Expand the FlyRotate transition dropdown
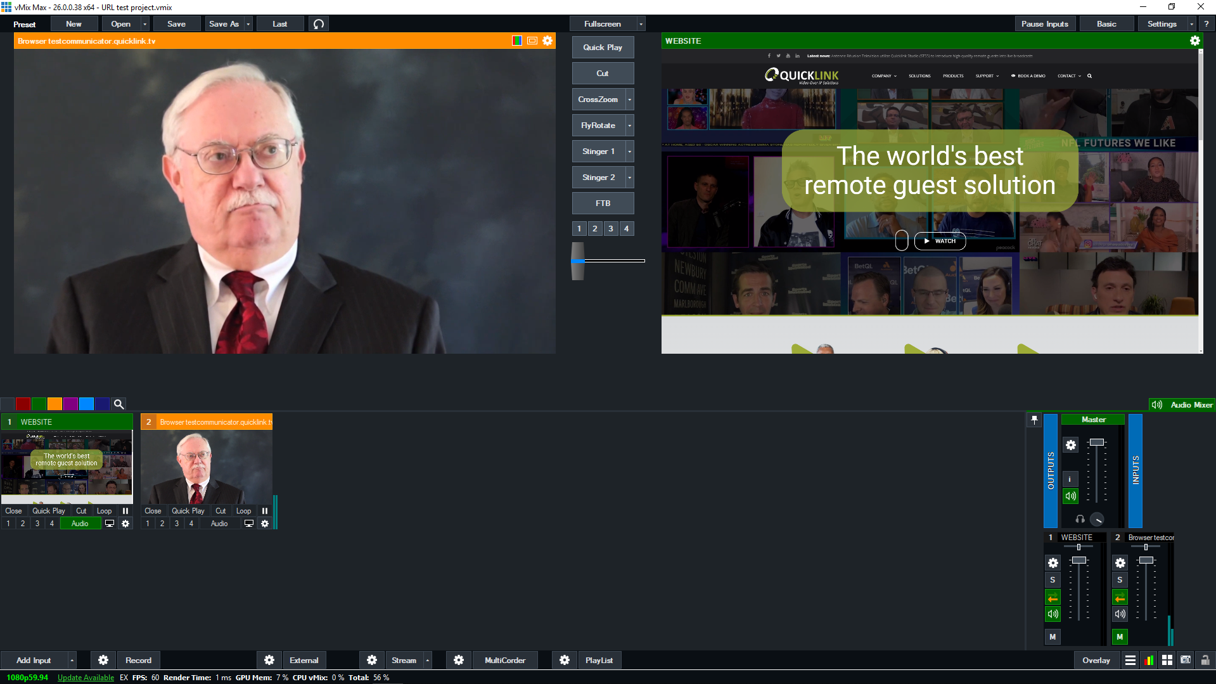 tap(629, 126)
